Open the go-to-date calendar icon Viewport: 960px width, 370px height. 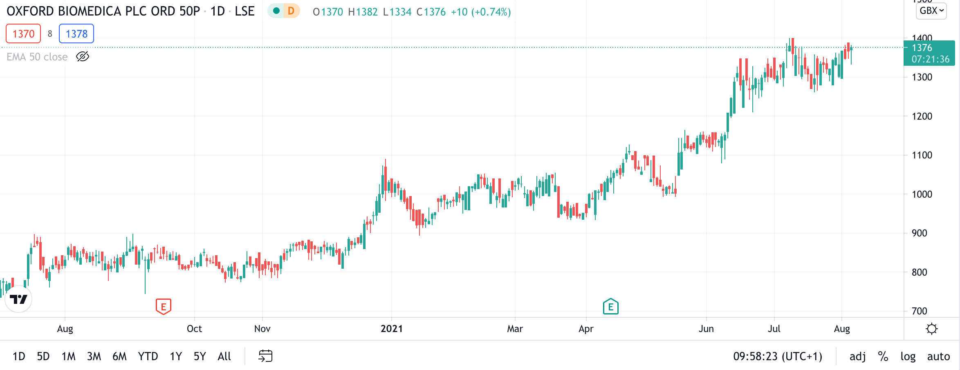click(x=265, y=356)
